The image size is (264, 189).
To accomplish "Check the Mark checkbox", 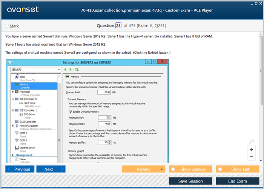I will 7,26.
